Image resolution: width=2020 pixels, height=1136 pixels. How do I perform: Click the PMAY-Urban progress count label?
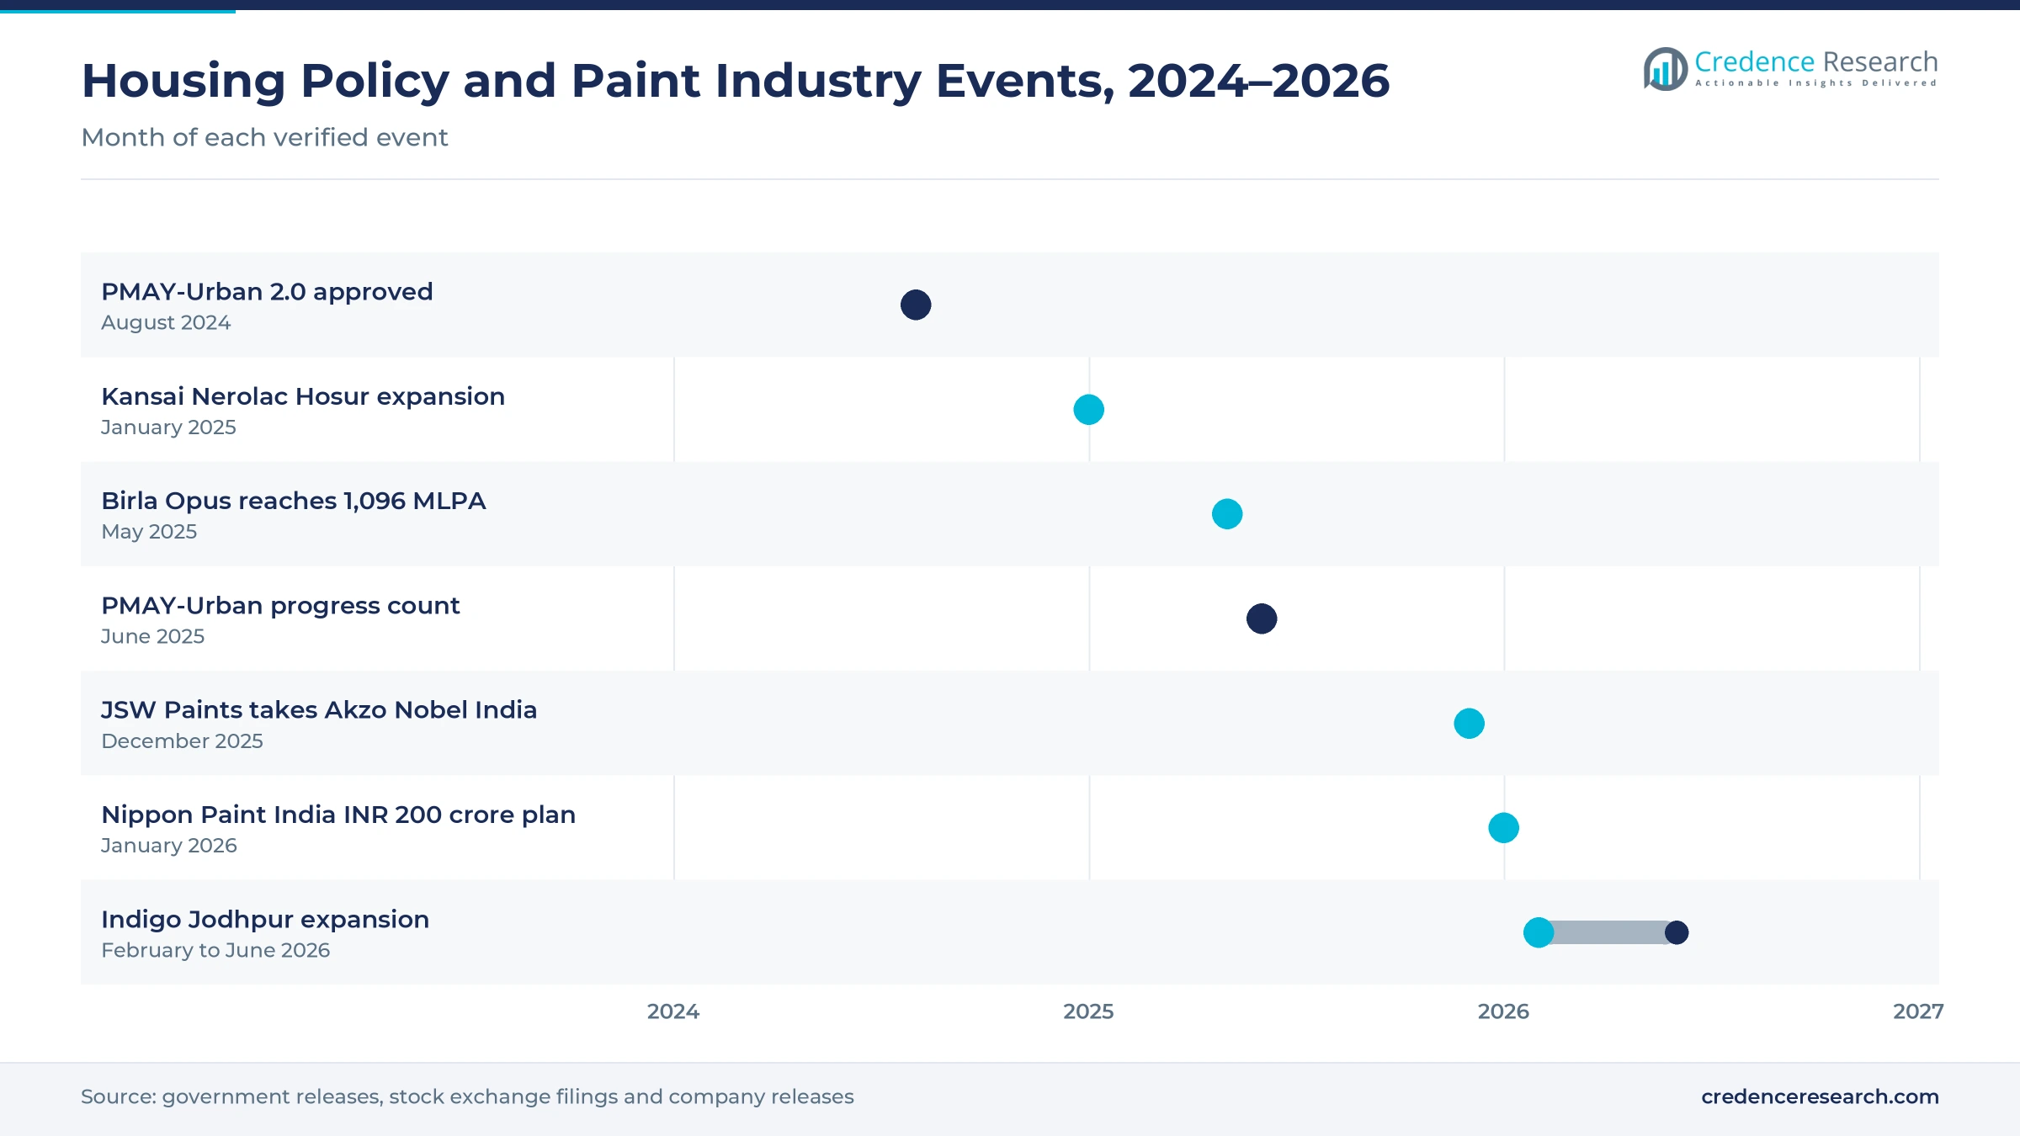click(280, 606)
